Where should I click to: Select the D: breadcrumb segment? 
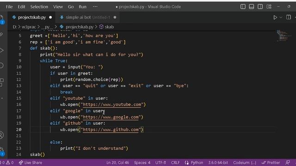pyautogui.click(x=14, y=27)
